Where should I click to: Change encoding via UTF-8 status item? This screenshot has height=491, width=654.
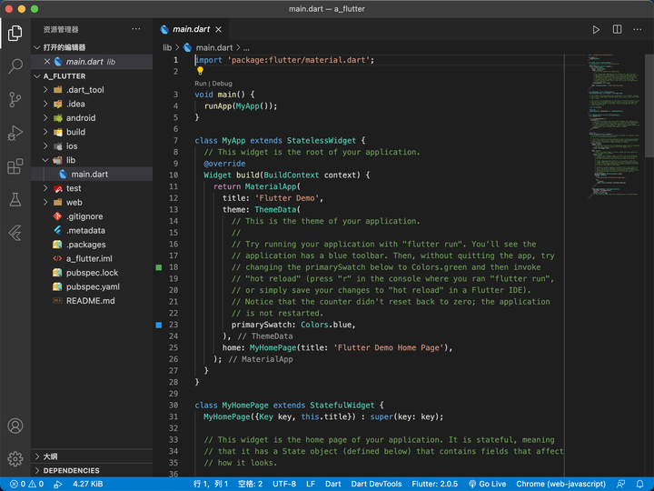pos(284,484)
